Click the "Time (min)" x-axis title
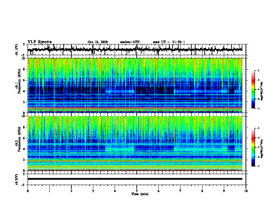 click(x=140, y=194)
